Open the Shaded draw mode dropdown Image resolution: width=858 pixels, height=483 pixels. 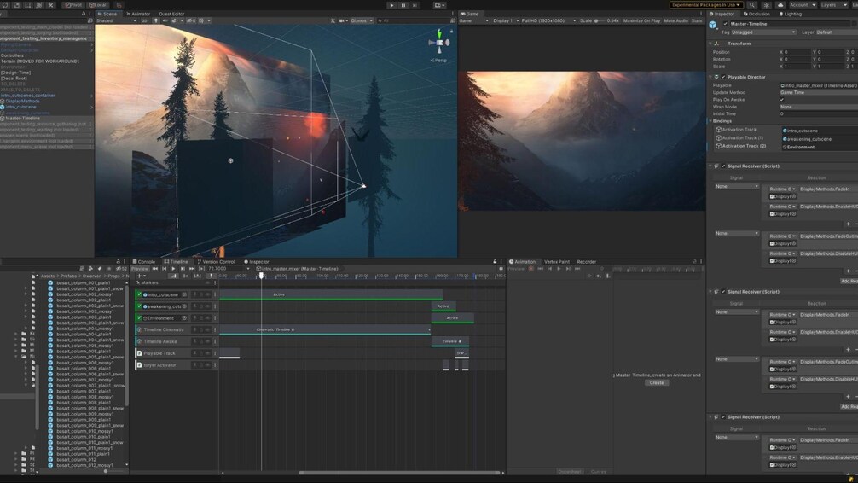coord(116,20)
